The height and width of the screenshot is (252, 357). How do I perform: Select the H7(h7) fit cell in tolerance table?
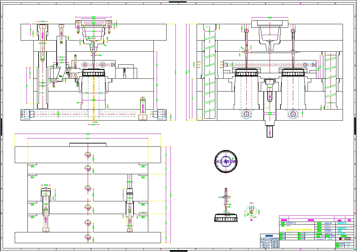tap(276, 239)
